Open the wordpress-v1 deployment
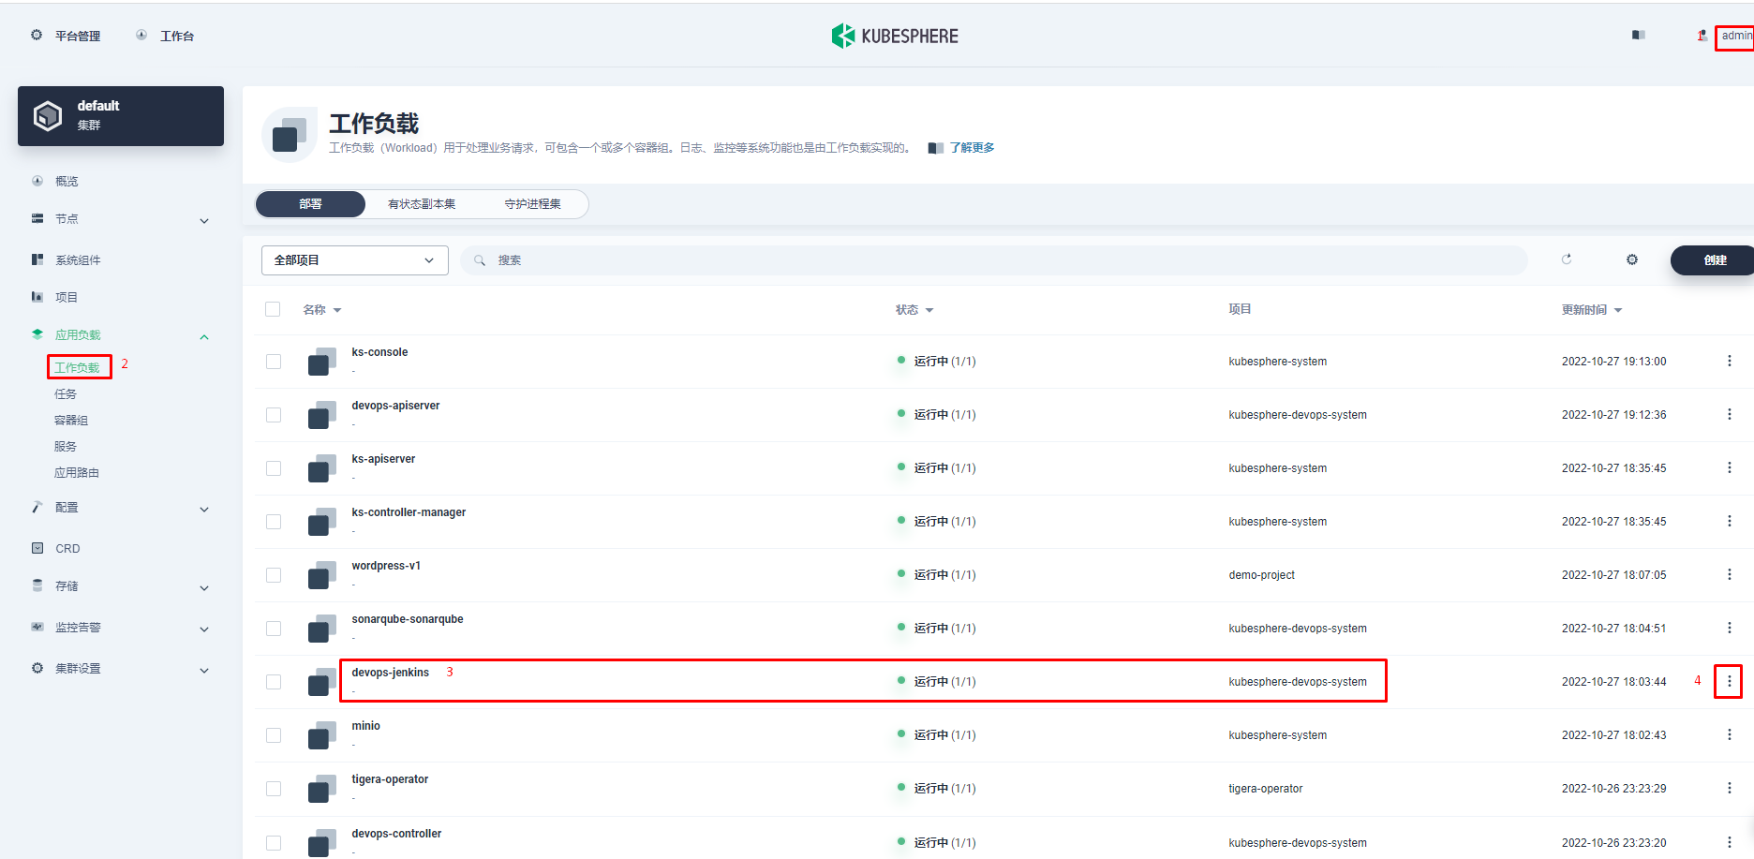The width and height of the screenshot is (1754, 859). point(386,566)
